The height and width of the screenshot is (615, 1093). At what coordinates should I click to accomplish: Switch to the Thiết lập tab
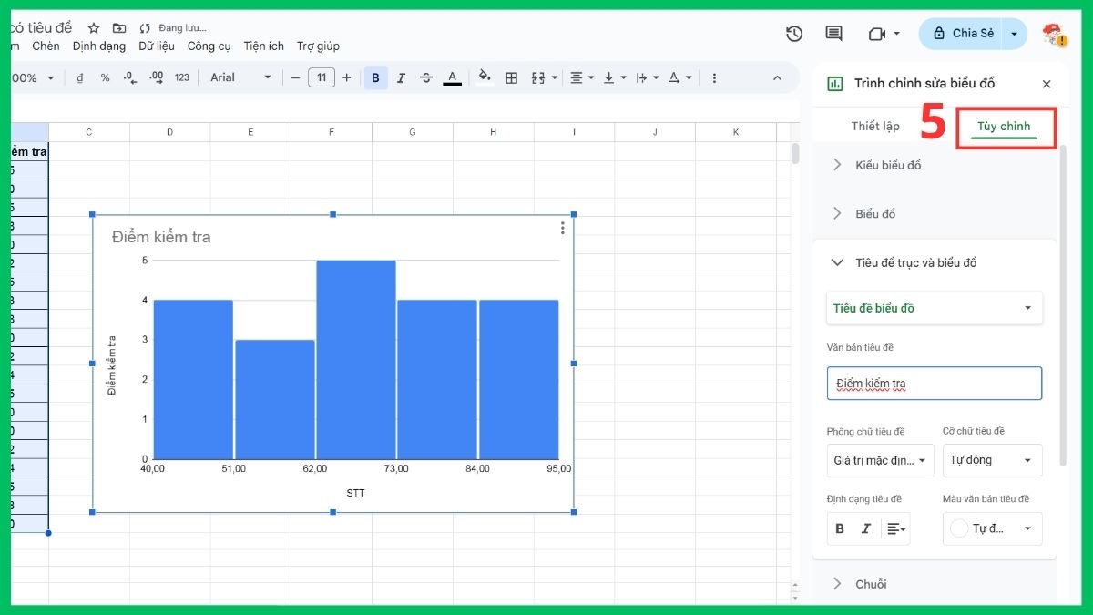[x=876, y=126]
